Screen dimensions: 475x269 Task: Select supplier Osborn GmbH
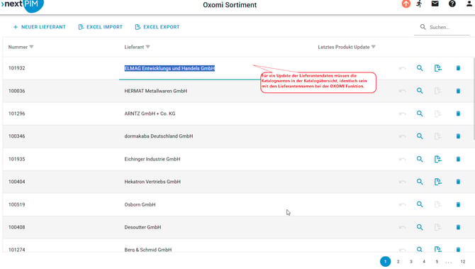[140, 204]
